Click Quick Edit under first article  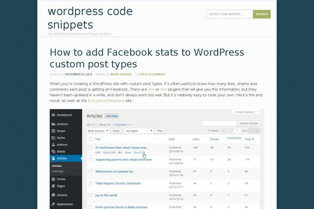(x=109, y=153)
